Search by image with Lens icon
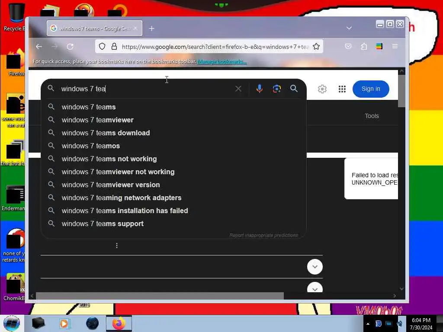 (276, 89)
